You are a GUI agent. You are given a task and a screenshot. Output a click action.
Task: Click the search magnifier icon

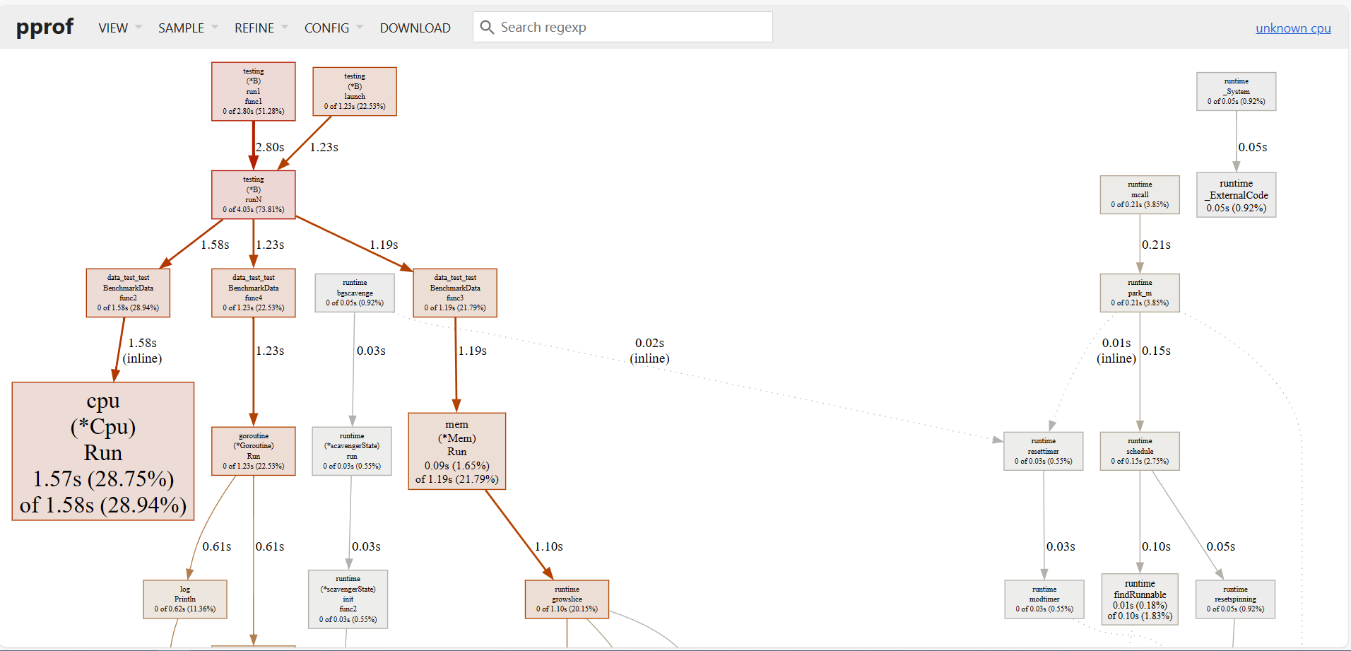486,27
